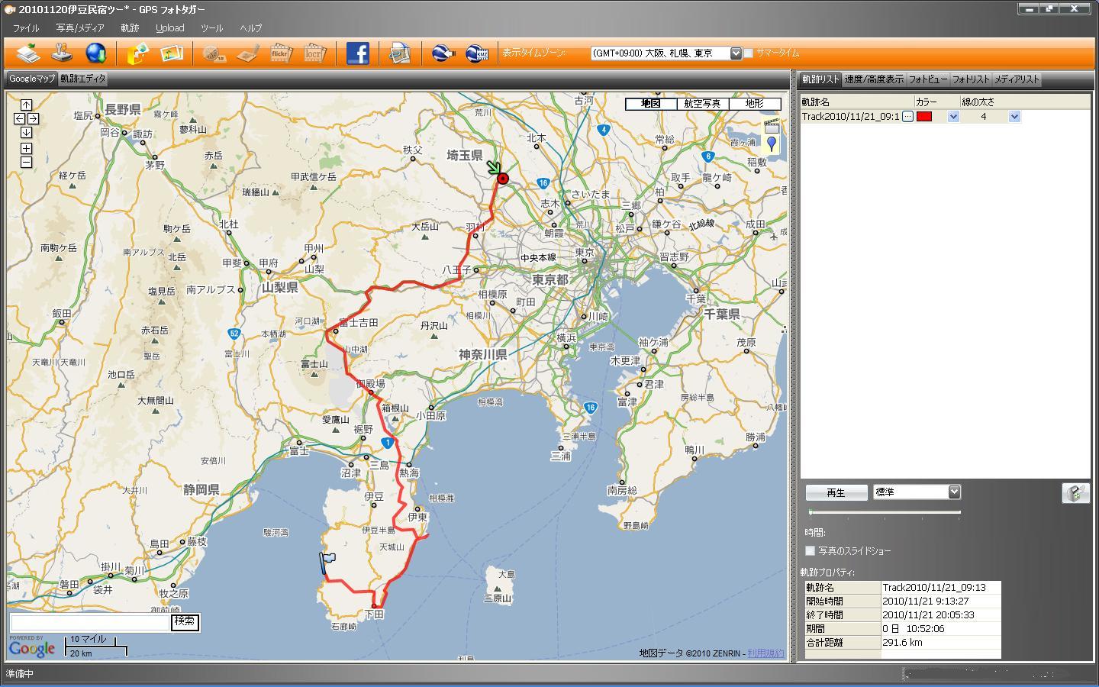Click the joystick GPS device icon
The image size is (1099, 687).
tap(63, 53)
